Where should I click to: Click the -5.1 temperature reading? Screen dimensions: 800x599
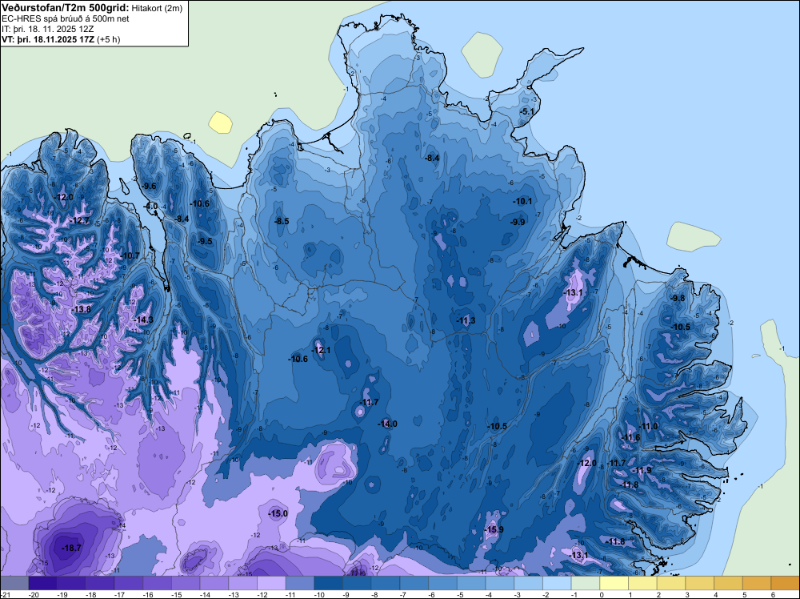coord(527,111)
